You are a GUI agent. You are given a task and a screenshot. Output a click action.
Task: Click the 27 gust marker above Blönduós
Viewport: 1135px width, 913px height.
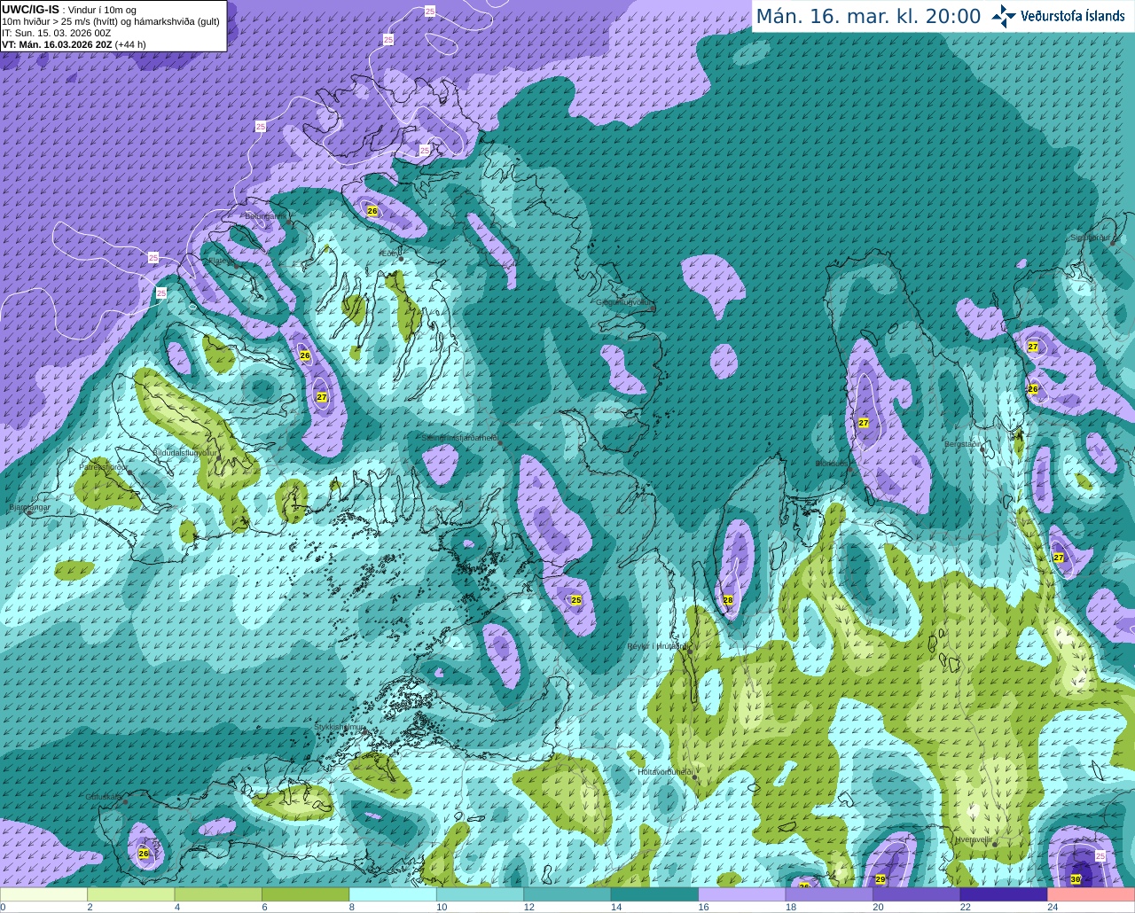pos(864,423)
